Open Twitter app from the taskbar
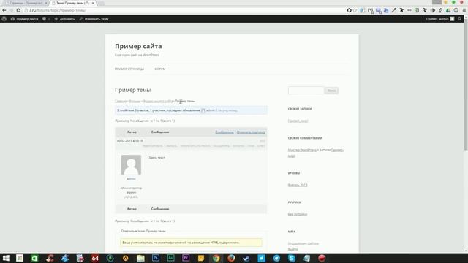Image resolution: width=468 pixels, height=263 pixels. 262,258
